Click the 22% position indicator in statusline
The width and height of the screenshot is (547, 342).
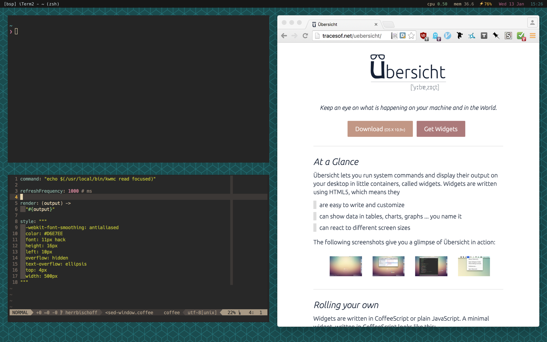point(232,312)
